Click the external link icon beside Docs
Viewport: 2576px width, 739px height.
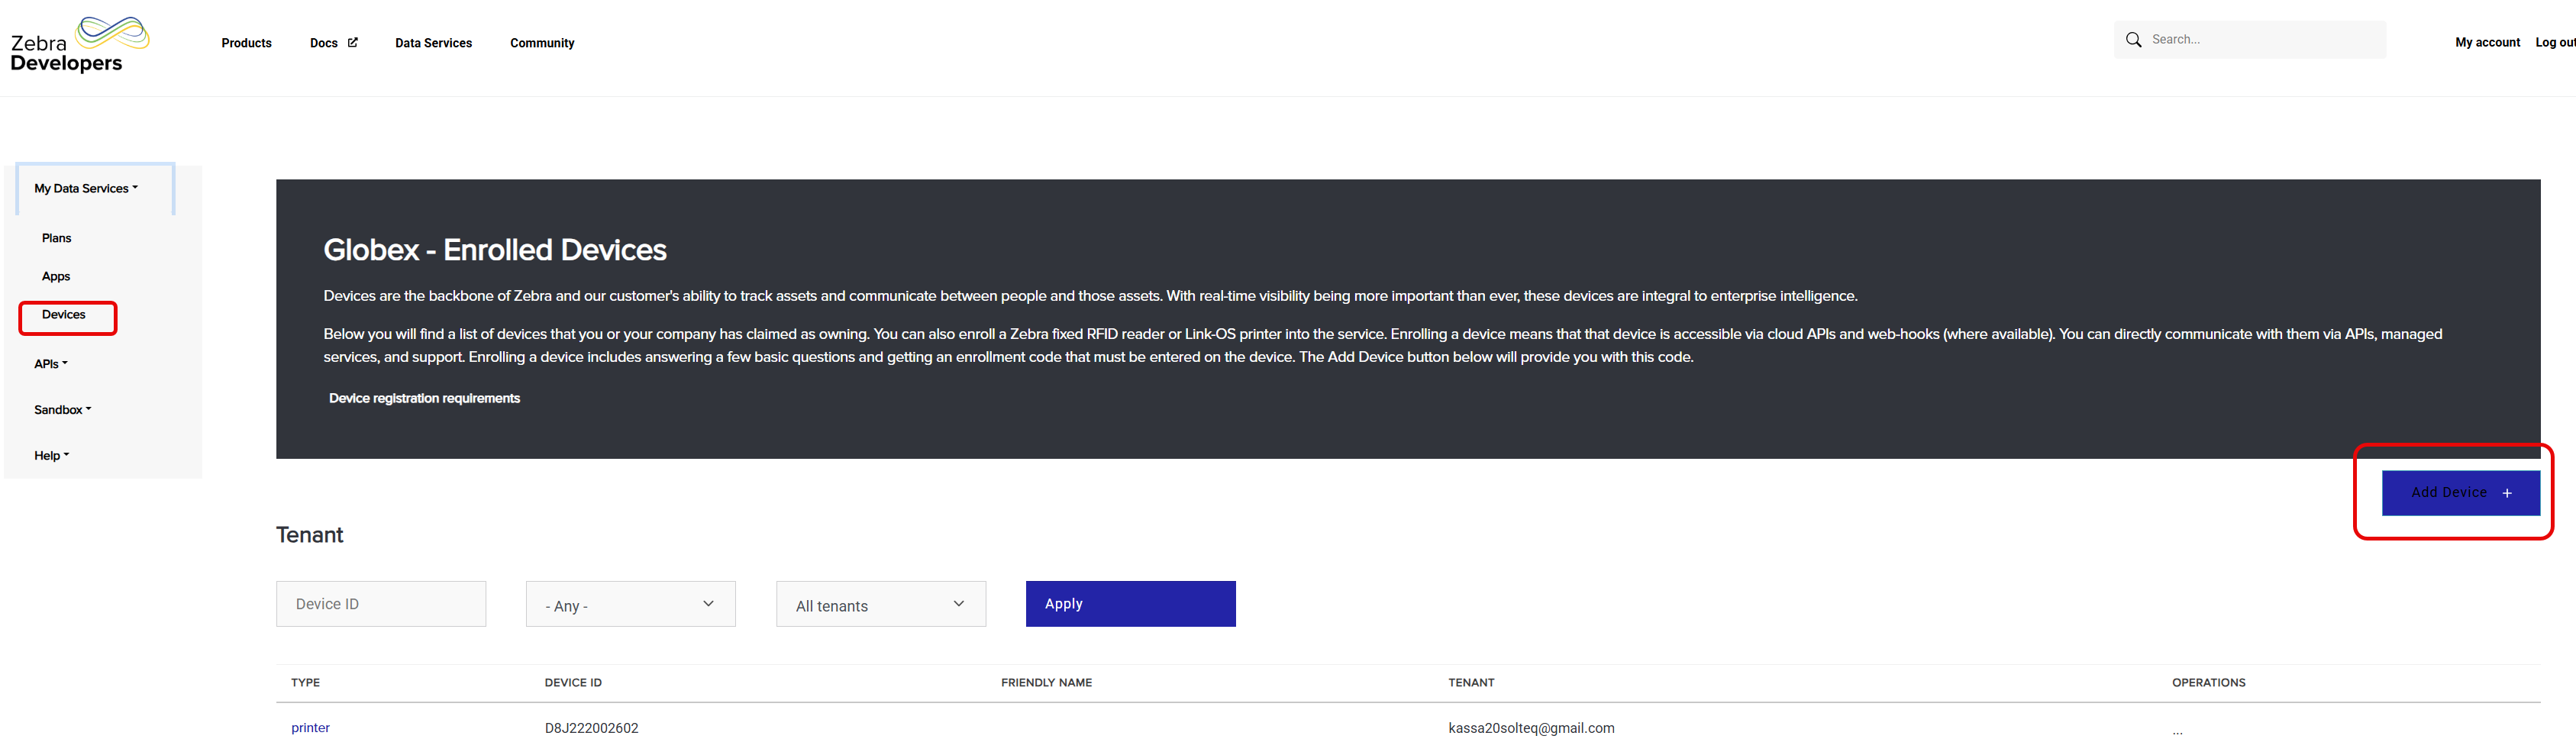352,43
